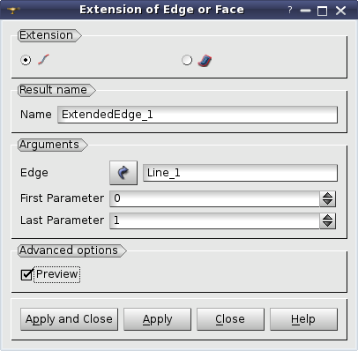Choose the edge extension radio button
Viewport: 358px width, 351px height.
click(x=26, y=60)
